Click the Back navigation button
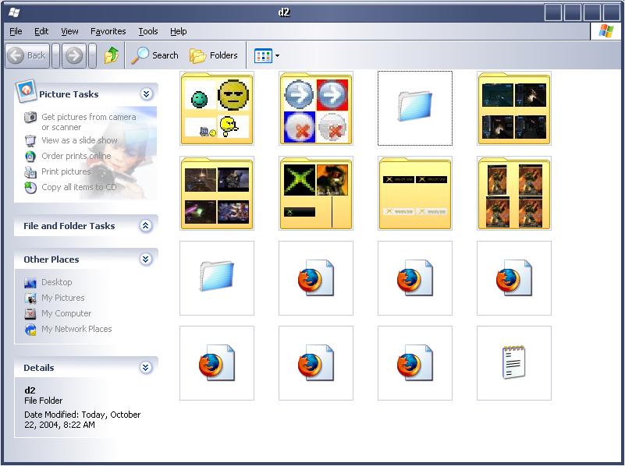 point(27,55)
